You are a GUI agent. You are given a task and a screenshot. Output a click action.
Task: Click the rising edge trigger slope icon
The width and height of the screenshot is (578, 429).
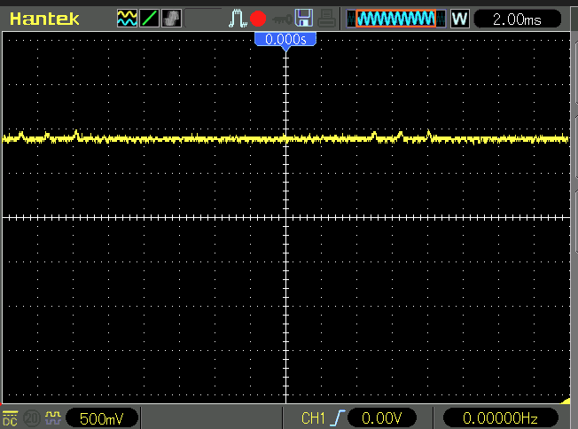click(x=338, y=417)
